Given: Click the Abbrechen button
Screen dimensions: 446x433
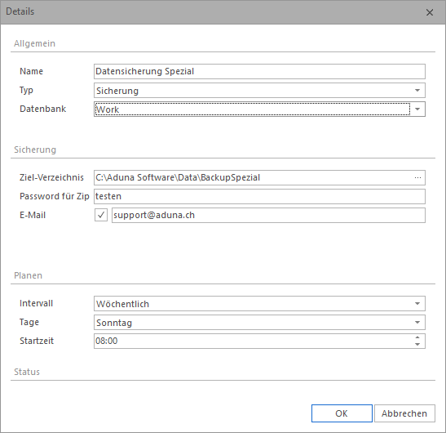Looking at the screenshot, I should point(404,413).
